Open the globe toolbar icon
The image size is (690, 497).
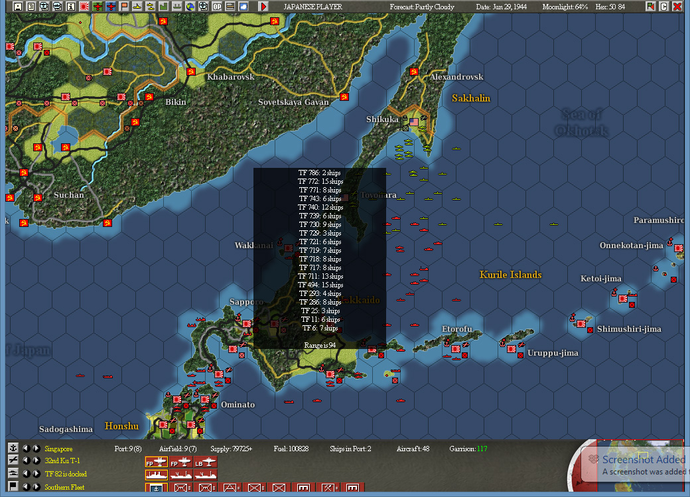pyautogui.click(x=190, y=6)
